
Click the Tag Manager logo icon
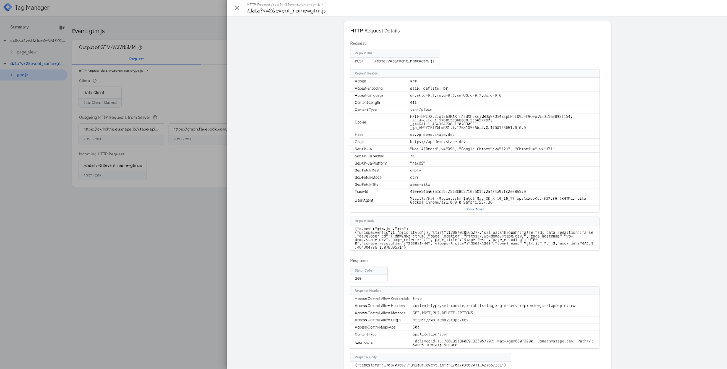pyautogui.click(x=7, y=8)
